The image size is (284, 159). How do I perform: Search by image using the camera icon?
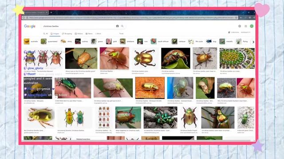coord(117,26)
